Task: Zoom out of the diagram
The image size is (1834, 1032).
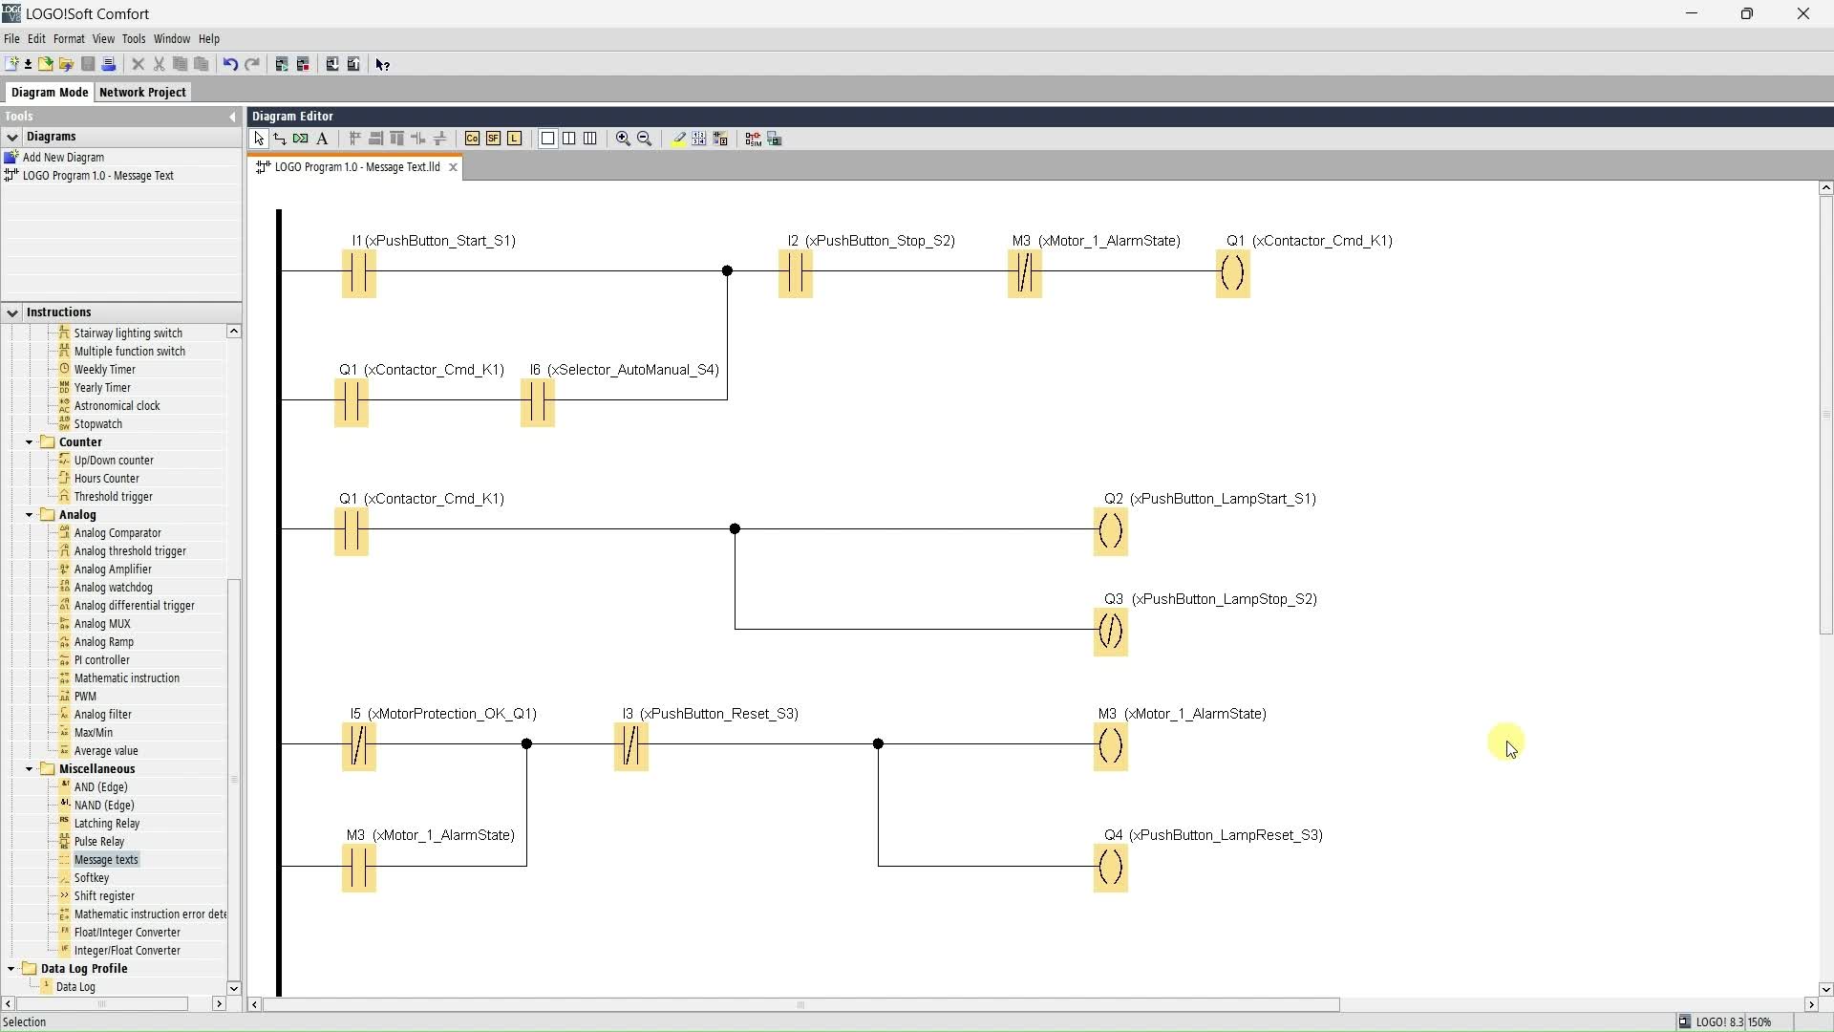Action: click(x=645, y=139)
